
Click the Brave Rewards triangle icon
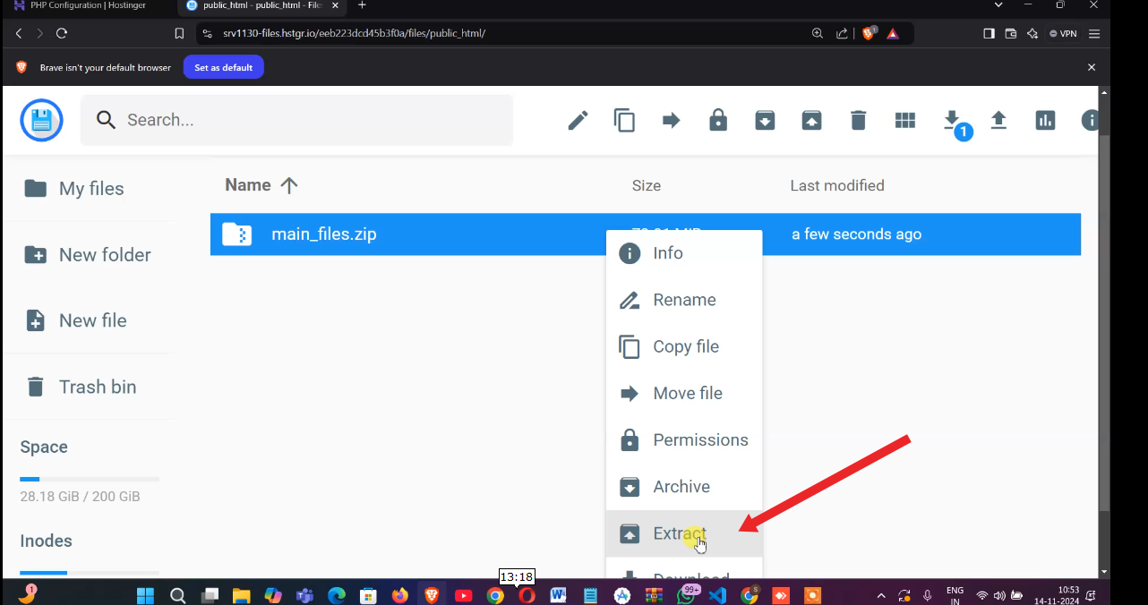point(893,33)
